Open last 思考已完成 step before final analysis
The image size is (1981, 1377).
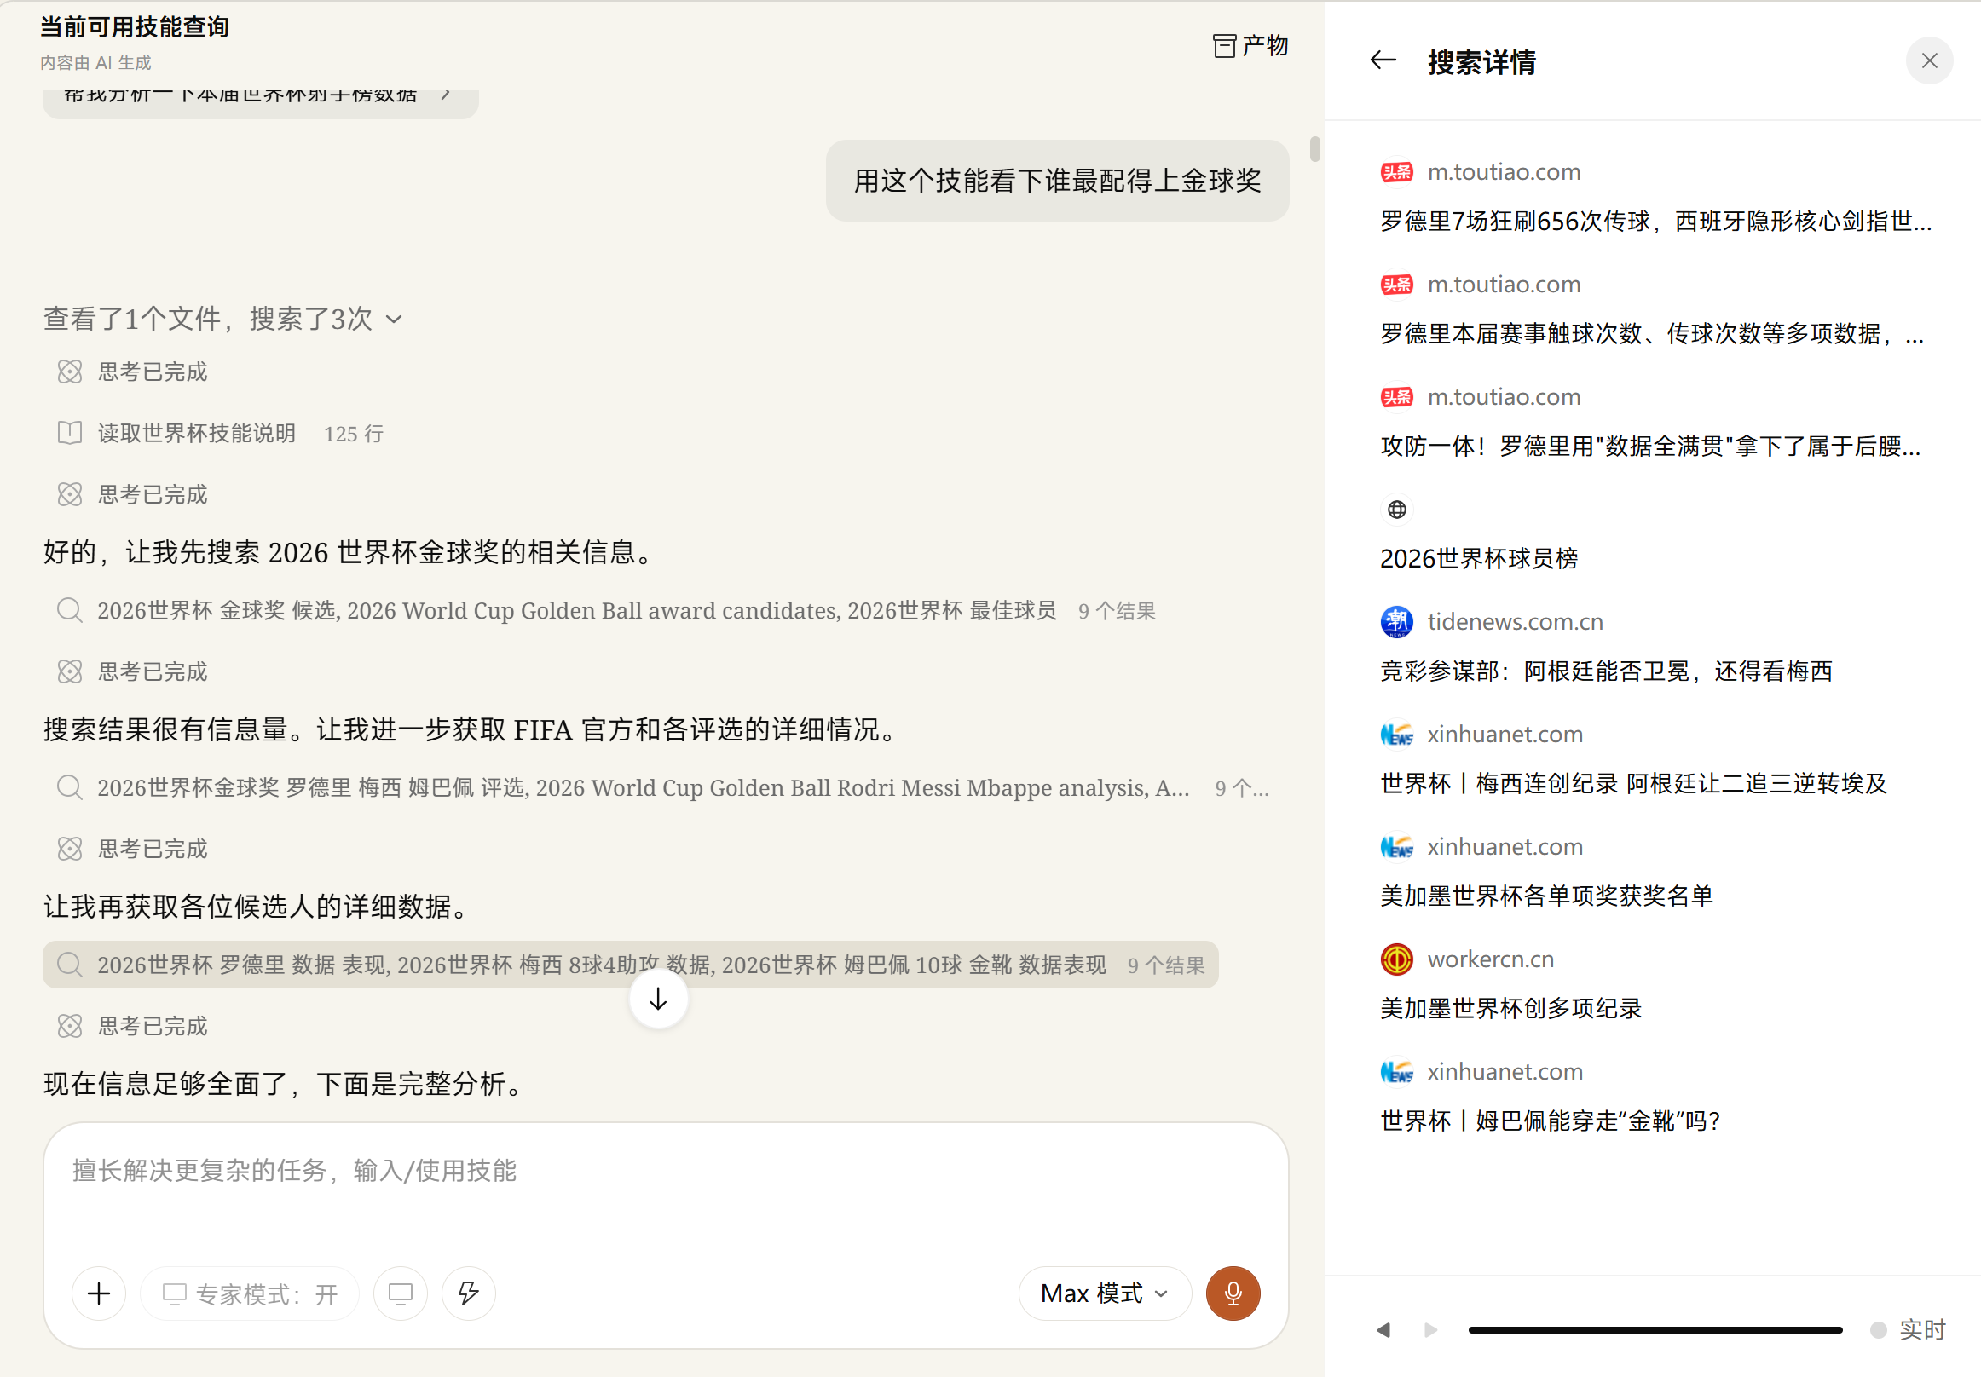[x=133, y=1026]
